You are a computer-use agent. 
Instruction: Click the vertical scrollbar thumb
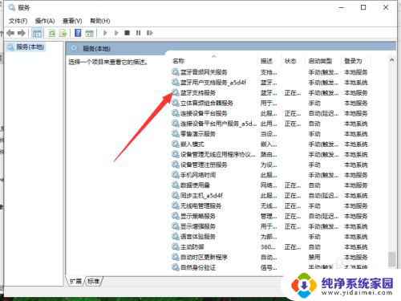coord(392,259)
